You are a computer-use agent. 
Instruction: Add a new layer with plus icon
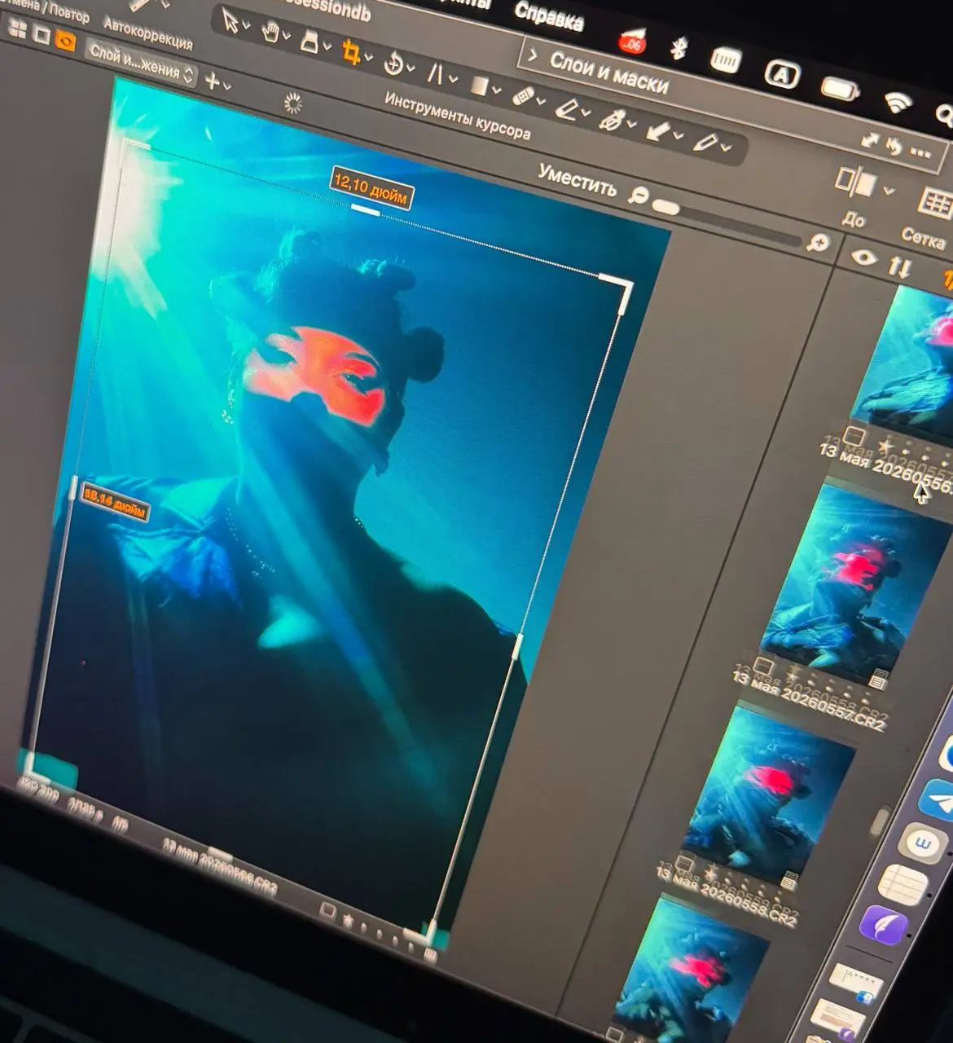tap(212, 81)
